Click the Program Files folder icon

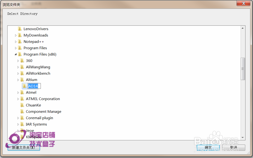(x=20, y=48)
